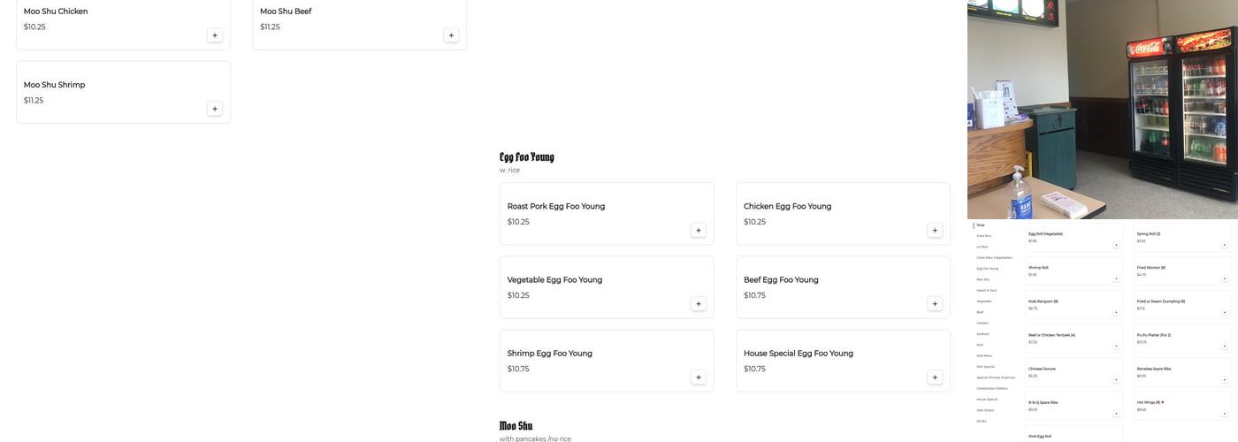Select Soup category in sidebar menu
Image resolution: width=1238 pixels, height=442 pixels.
click(981, 225)
